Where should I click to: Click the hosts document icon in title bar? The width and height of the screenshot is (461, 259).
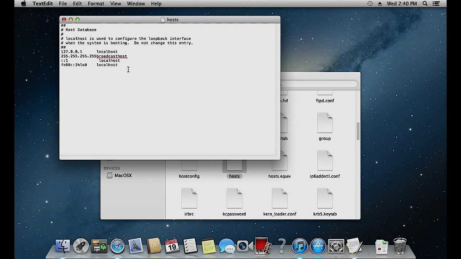point(163,19)
